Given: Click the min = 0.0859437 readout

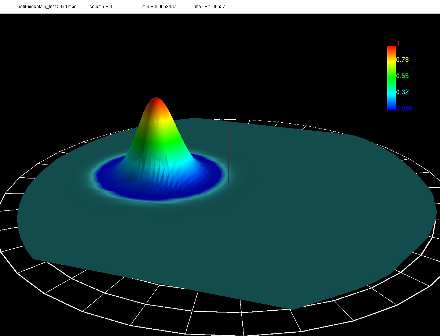Looking at the screenshot, I should point(159,7).
